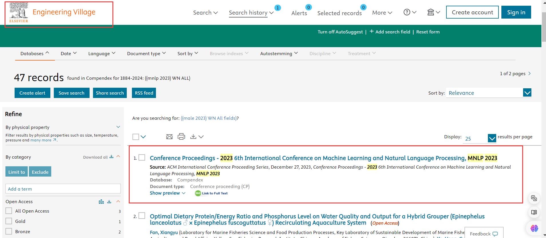The image size is (546, 238).
Task: Click the institution building icon
Action: click(x=431, y=12)
